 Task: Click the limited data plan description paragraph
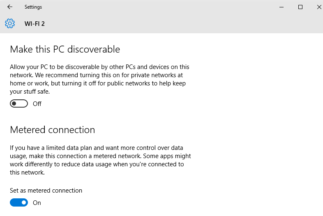click(99, 160)
